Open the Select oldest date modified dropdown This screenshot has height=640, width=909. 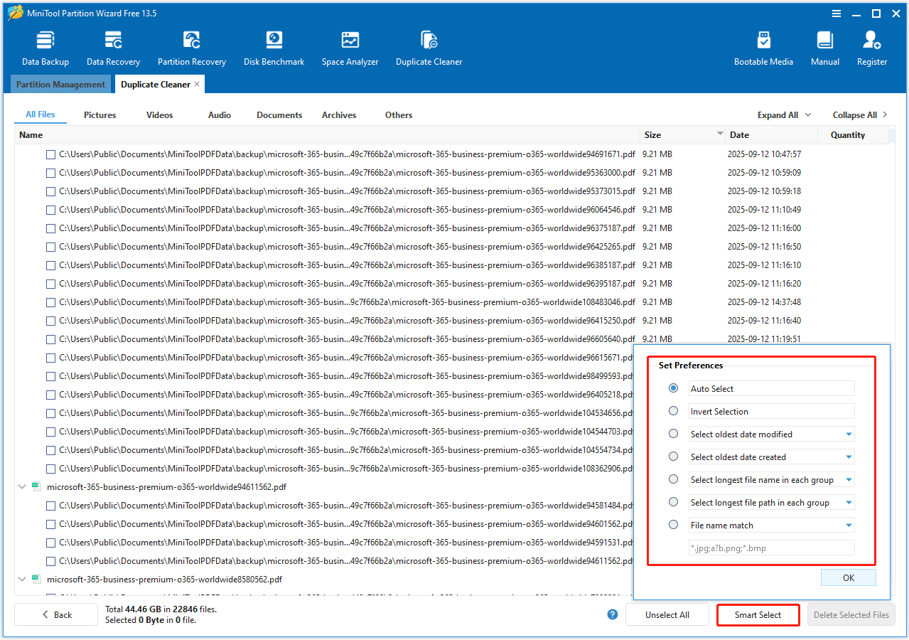click(849, 434)
